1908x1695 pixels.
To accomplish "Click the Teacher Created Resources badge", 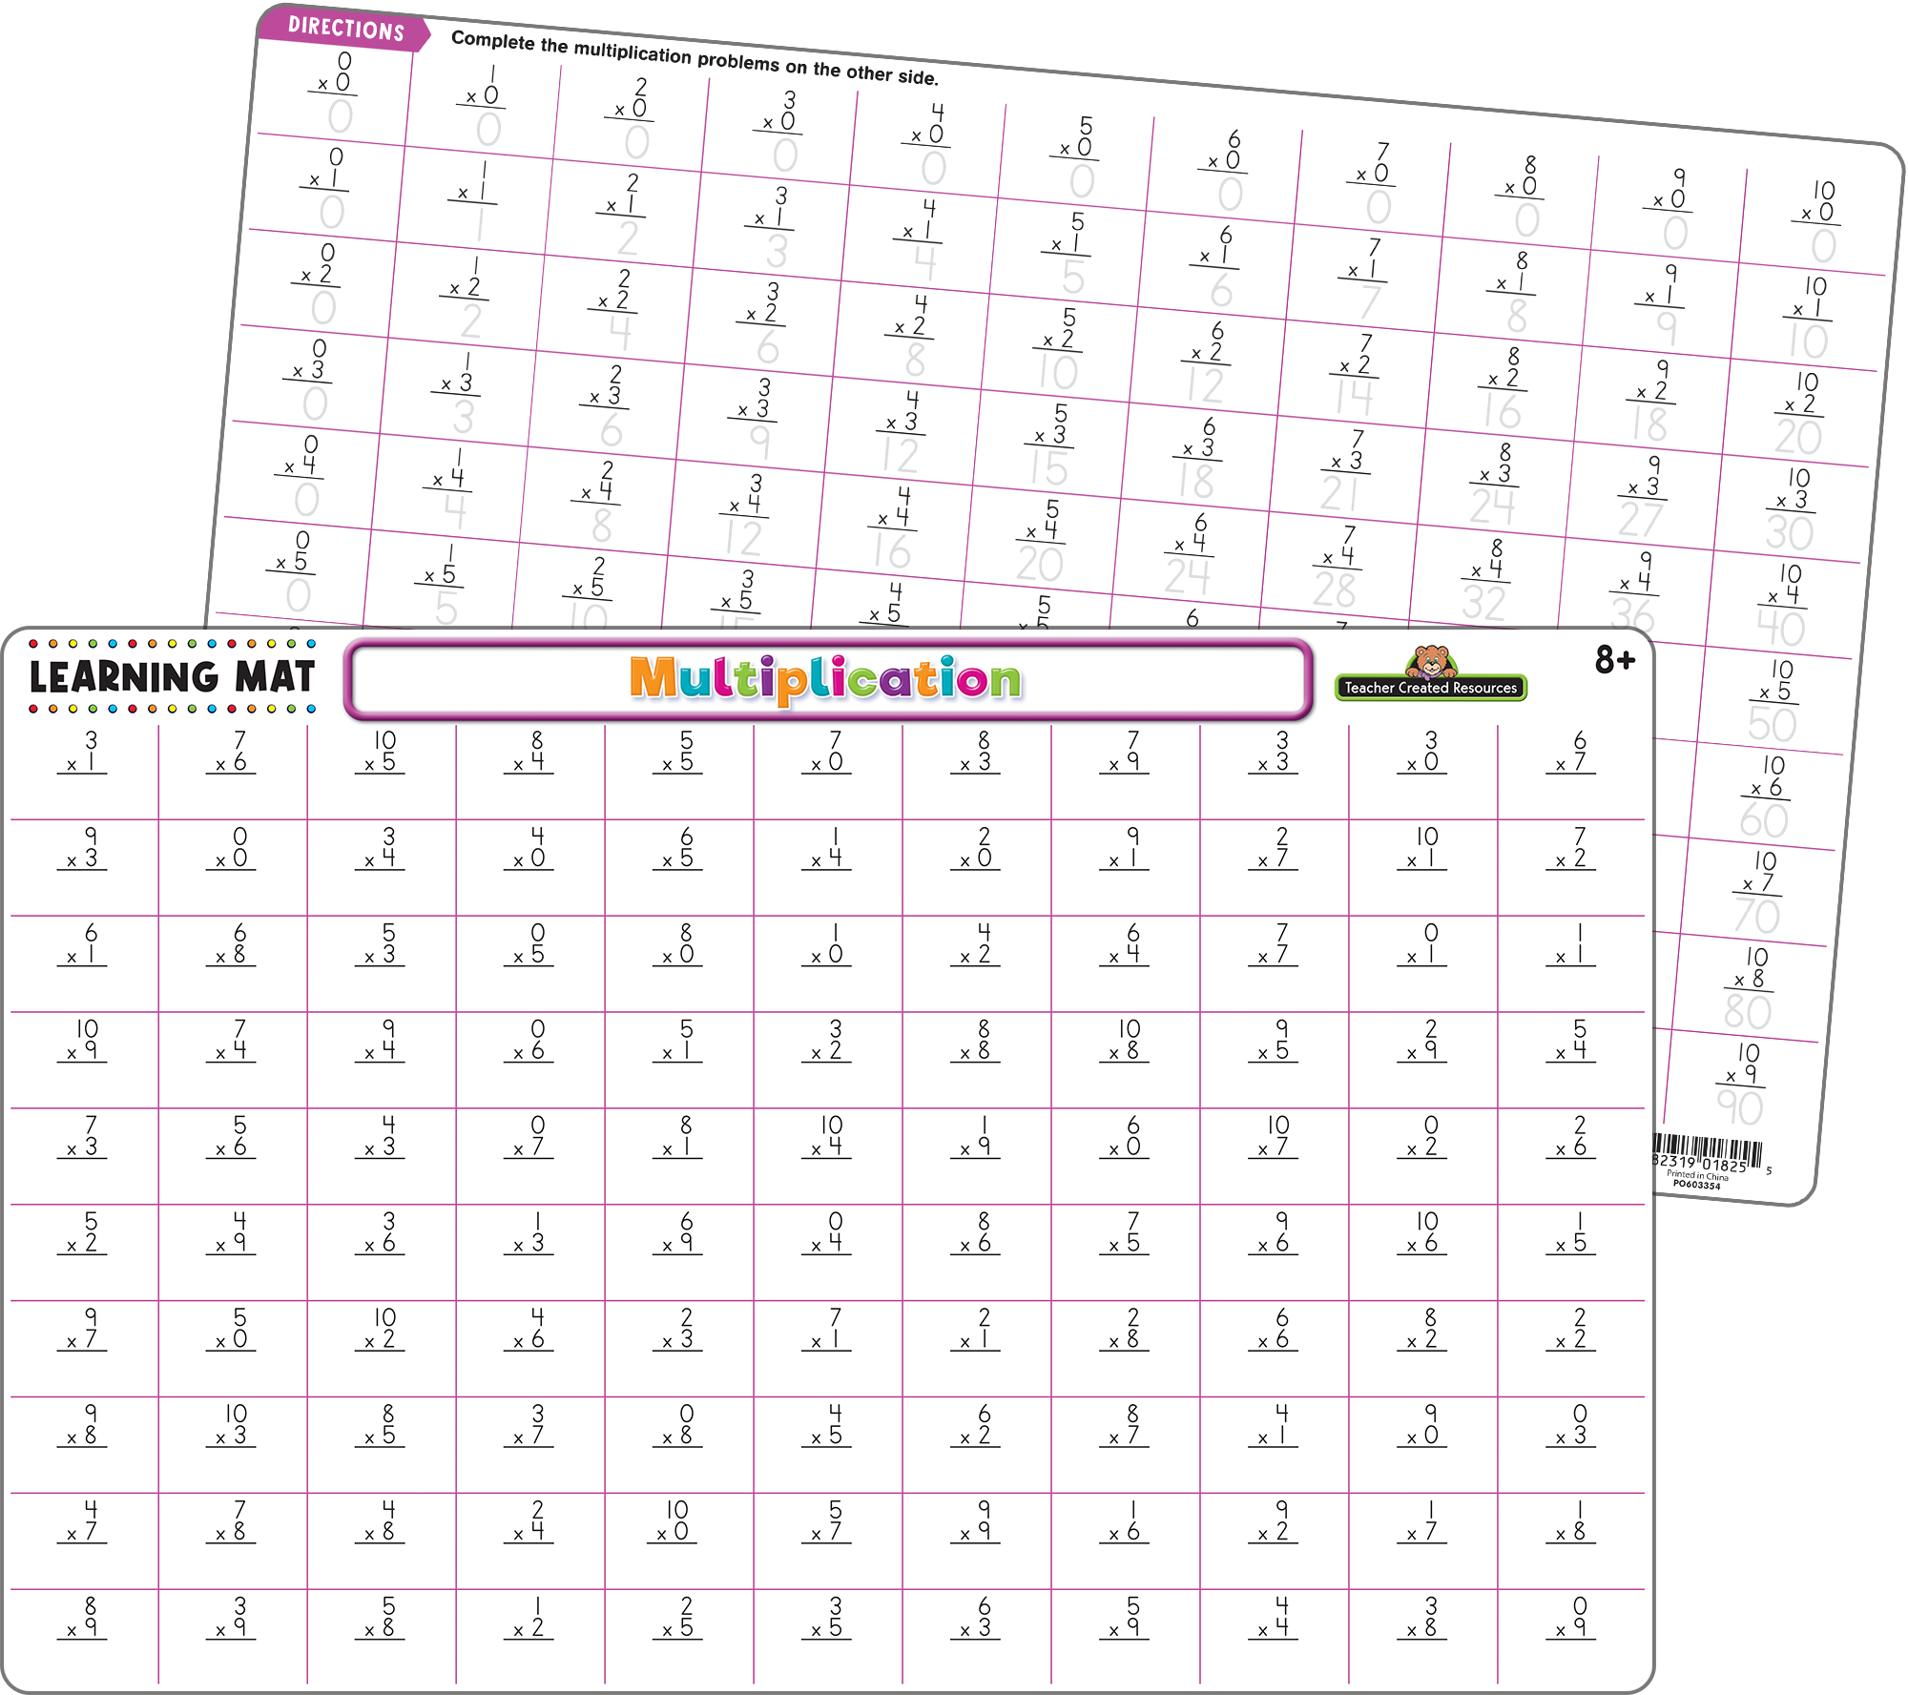I will pos(1430,687).
